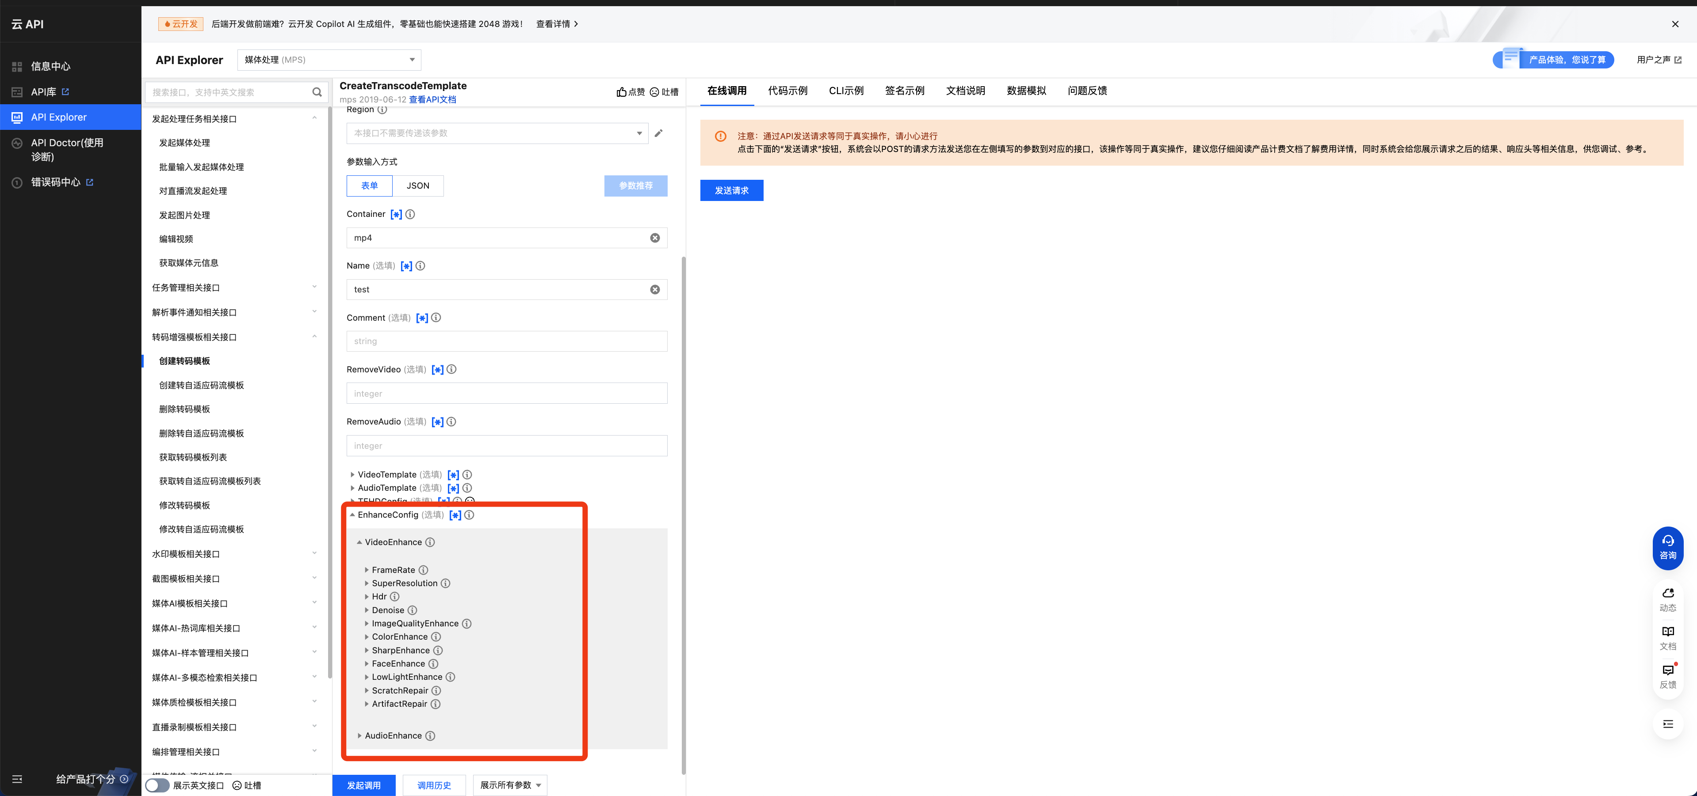Toggle the 展示英文接口 switch
The height and width of the screenshot is (796, 1697).
(x=157, y=785)
